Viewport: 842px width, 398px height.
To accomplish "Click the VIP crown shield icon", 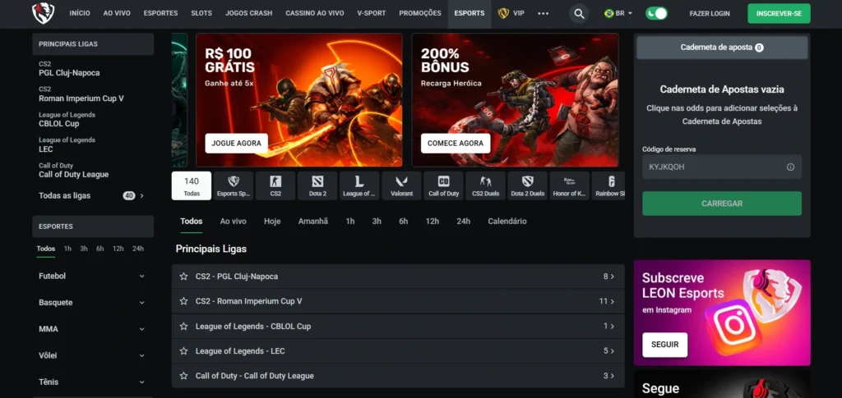I will tap(503, 13).
